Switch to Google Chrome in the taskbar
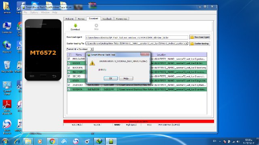Screen dimensions: 259x145 (52, 141)
